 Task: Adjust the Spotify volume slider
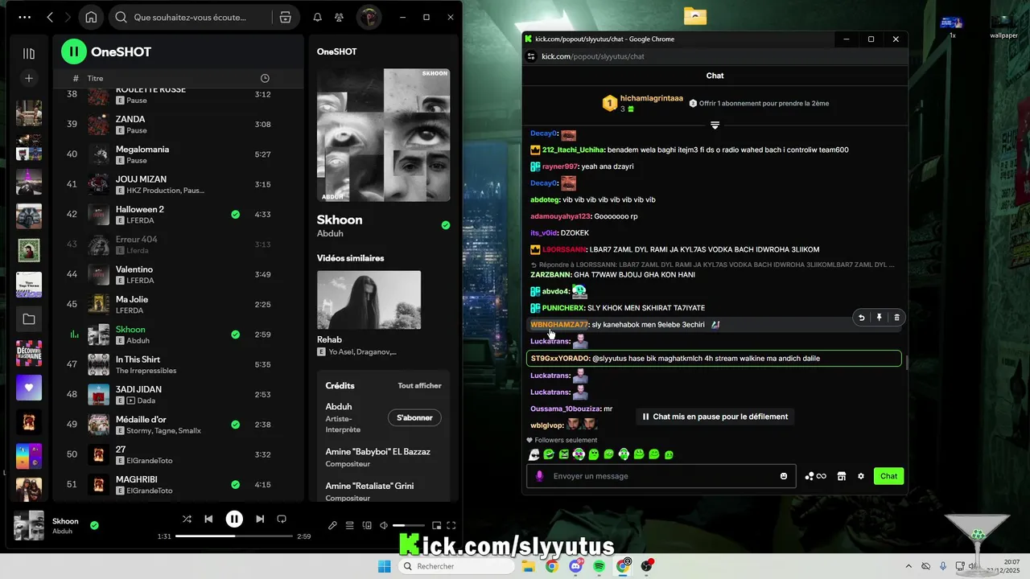[409, 526]
